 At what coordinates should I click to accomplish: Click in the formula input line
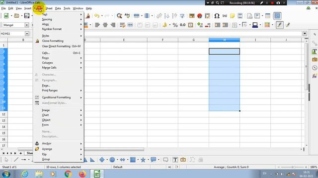tap(193, 34)
